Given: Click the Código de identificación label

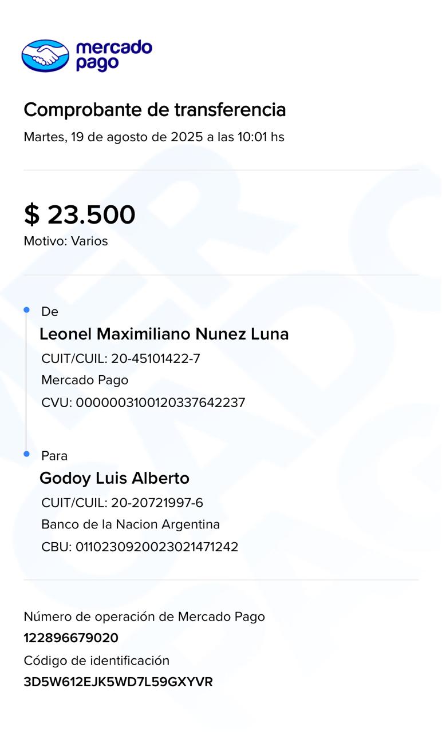Looking at the screenshot, I should click(x=97, y=661).
